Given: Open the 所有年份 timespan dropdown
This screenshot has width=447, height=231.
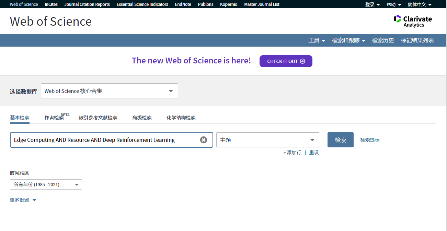Looking at the screenshot, I should 46,184.
